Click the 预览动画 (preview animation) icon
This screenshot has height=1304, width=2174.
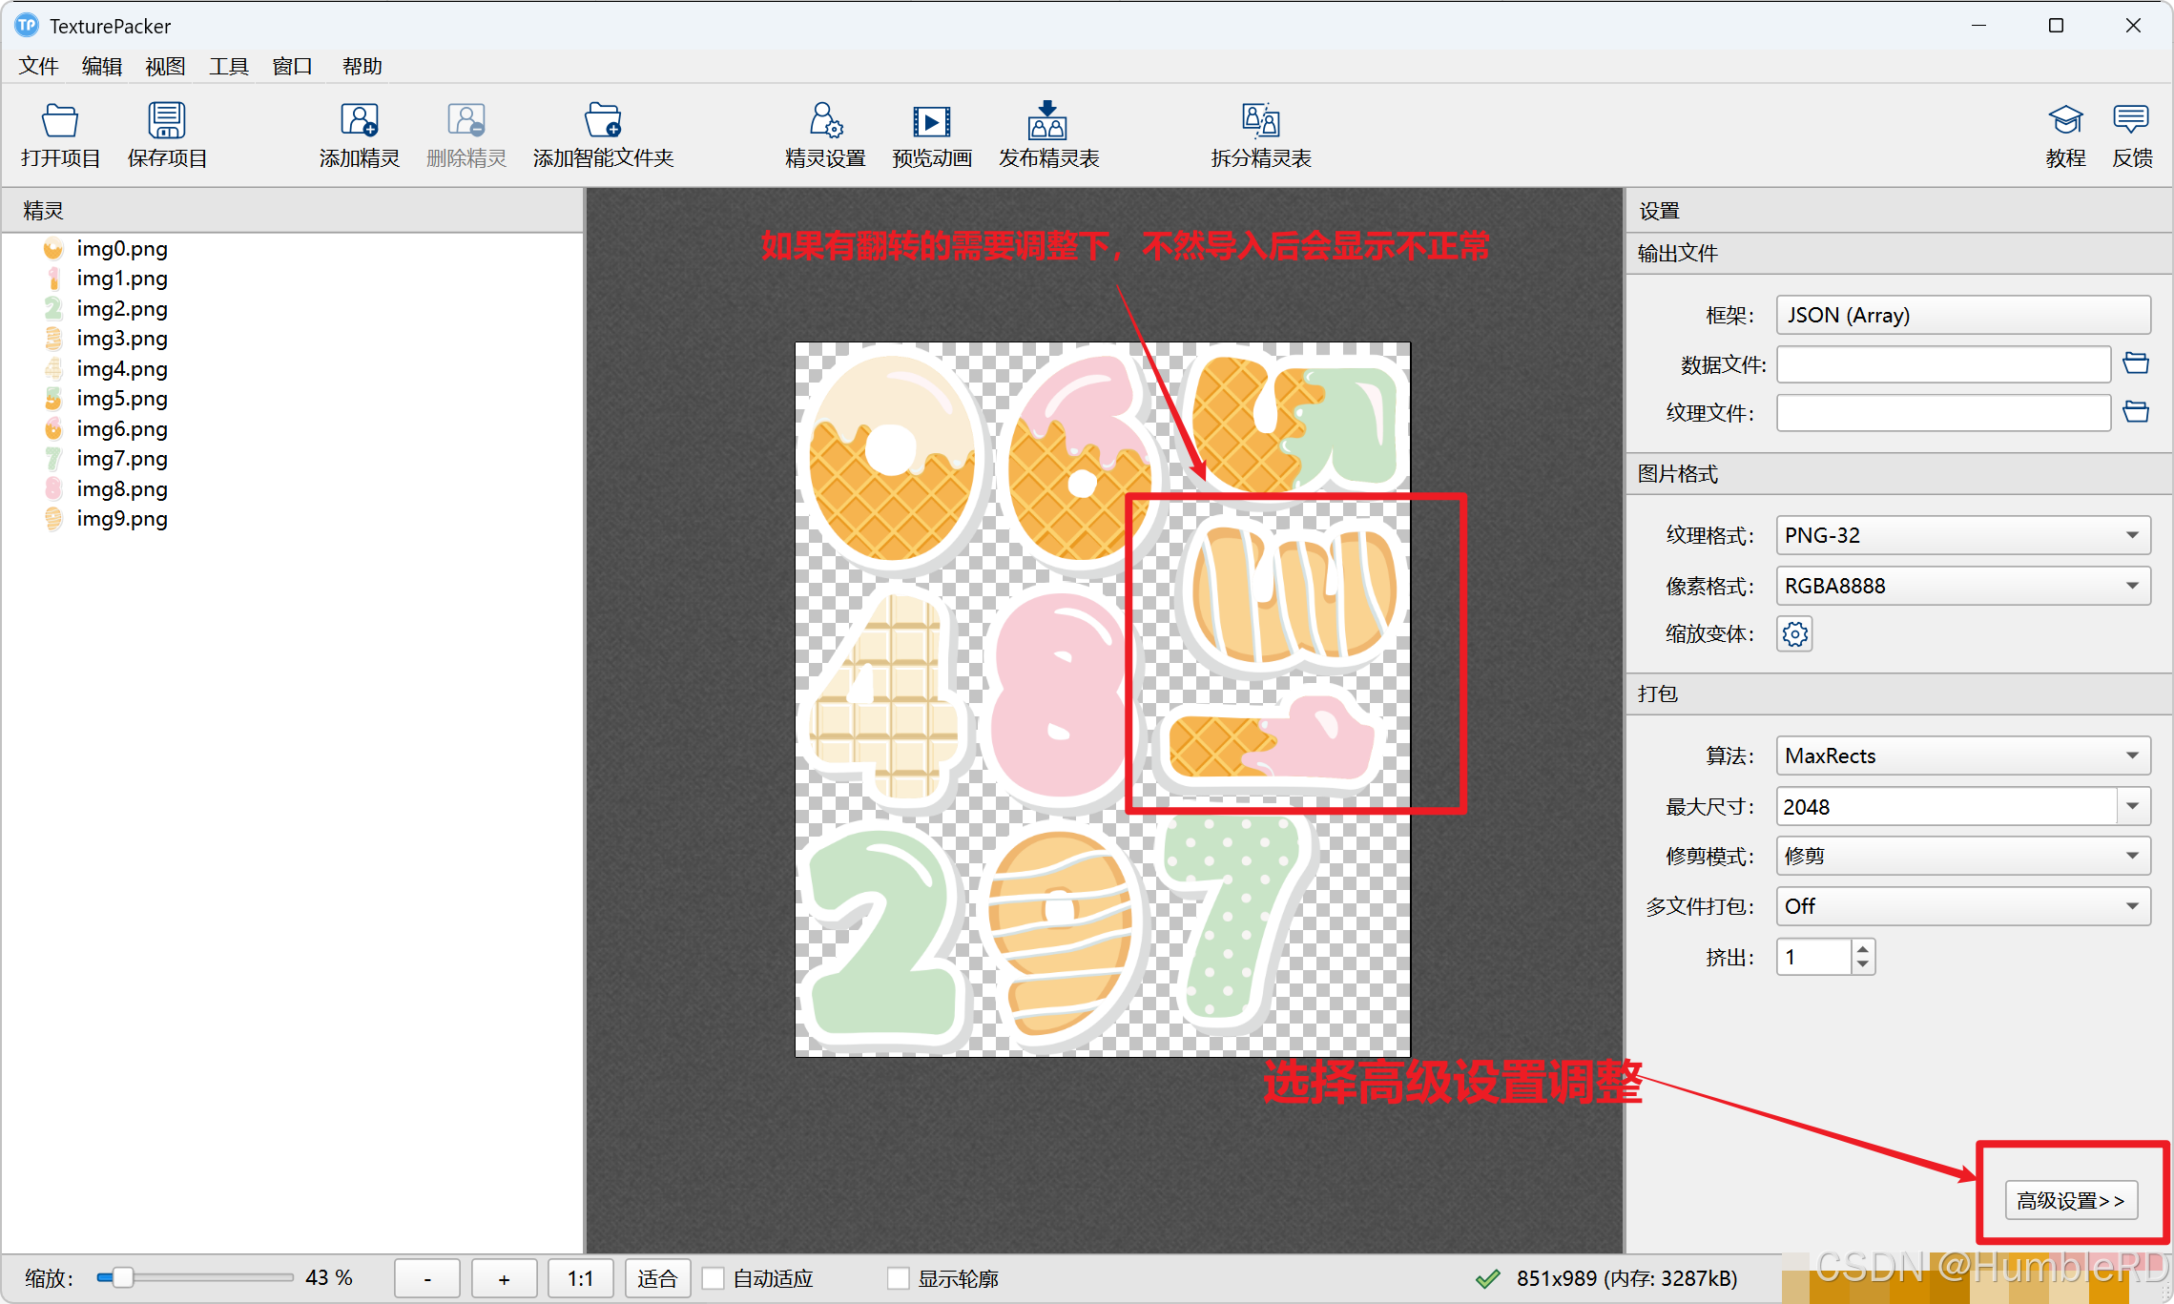pos(931,122)
